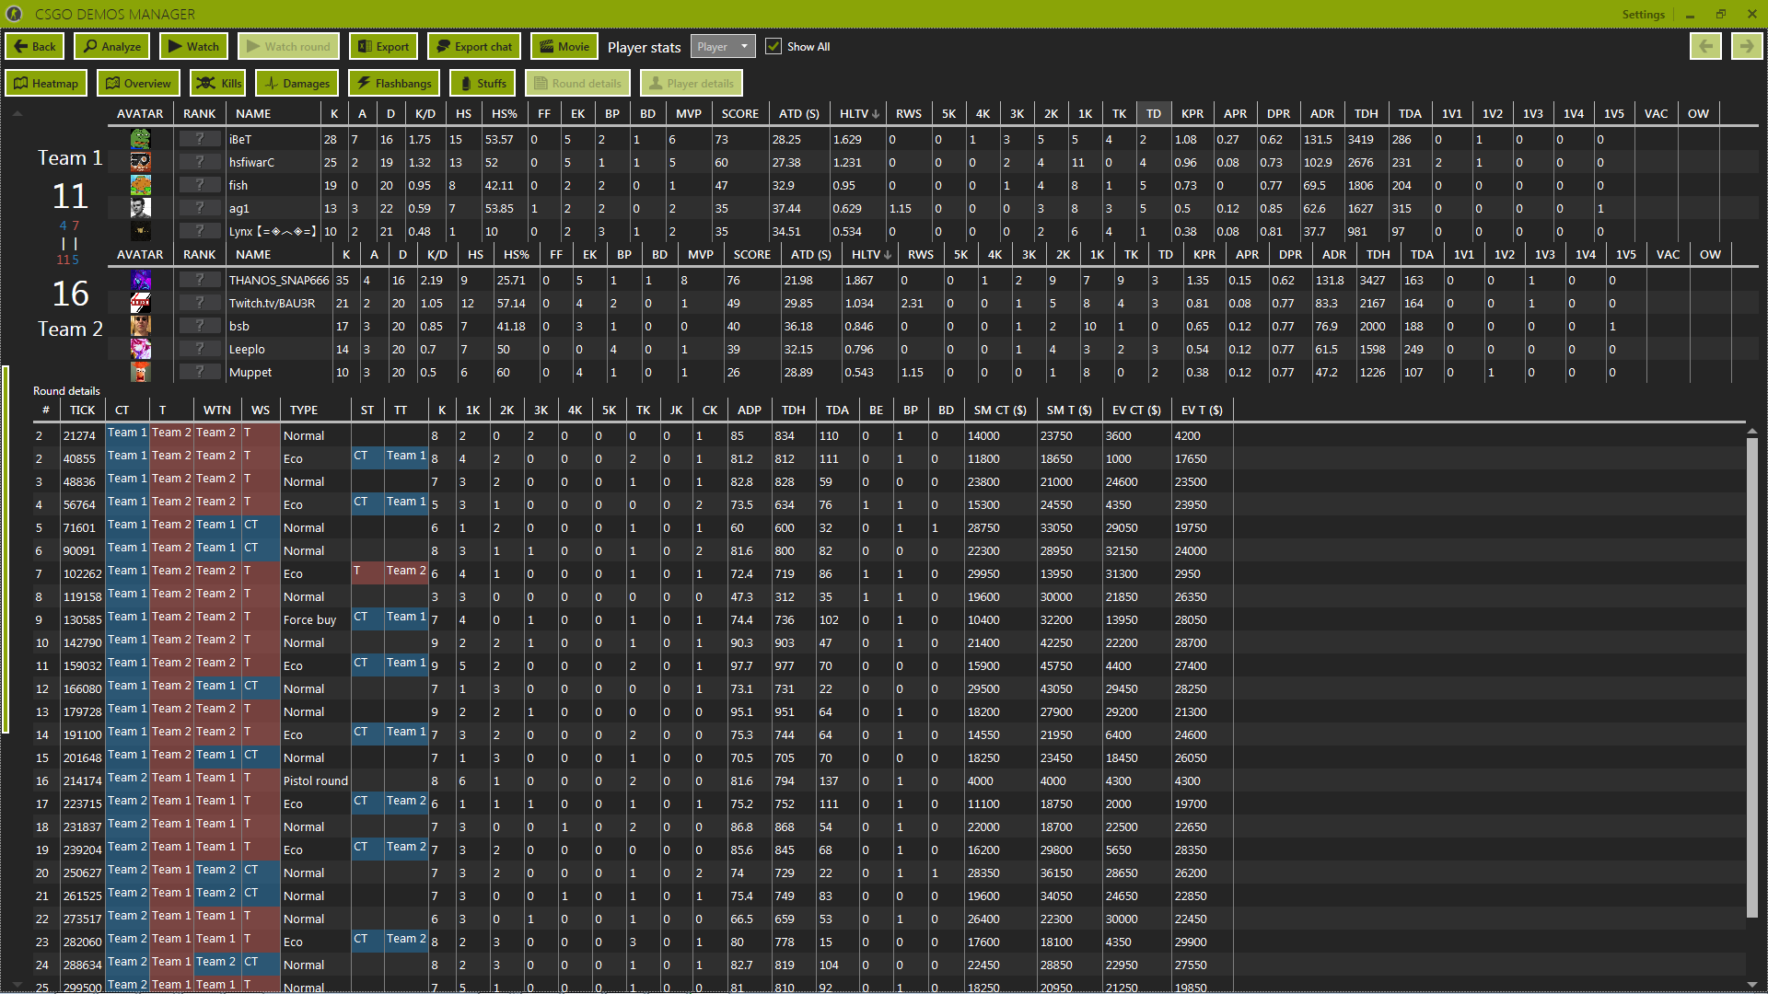
Task: Click Muppet's avatar thumbnail
Action: 140,372
